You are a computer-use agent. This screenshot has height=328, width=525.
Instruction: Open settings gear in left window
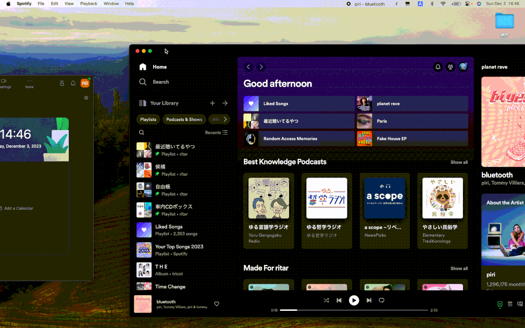[86, 98]
